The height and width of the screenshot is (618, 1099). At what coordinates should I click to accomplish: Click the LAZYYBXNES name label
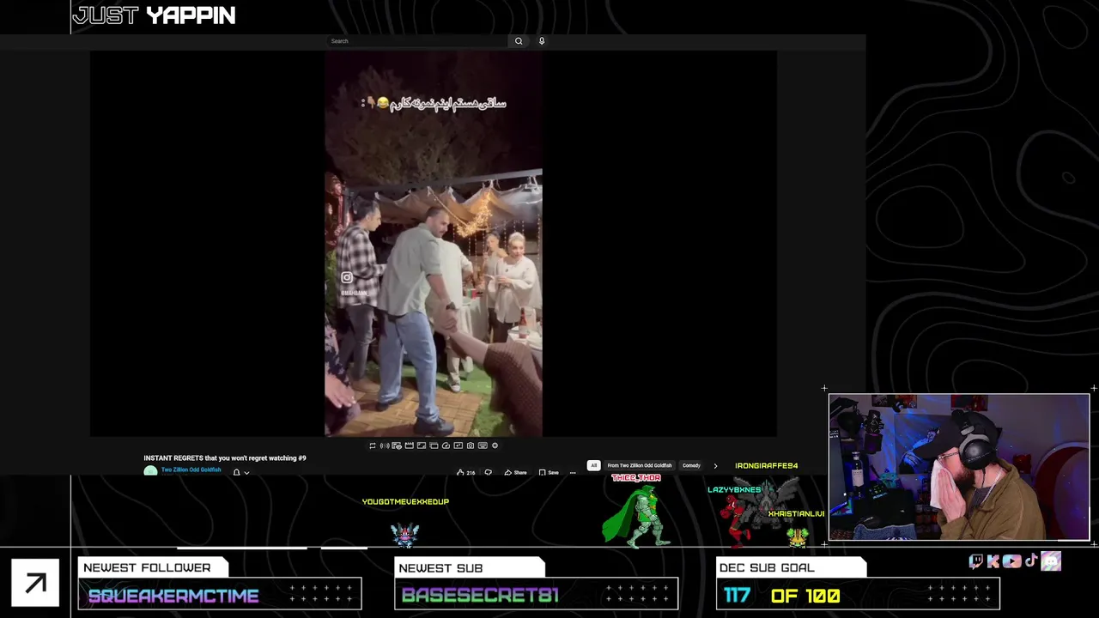(x=734, y=490)
